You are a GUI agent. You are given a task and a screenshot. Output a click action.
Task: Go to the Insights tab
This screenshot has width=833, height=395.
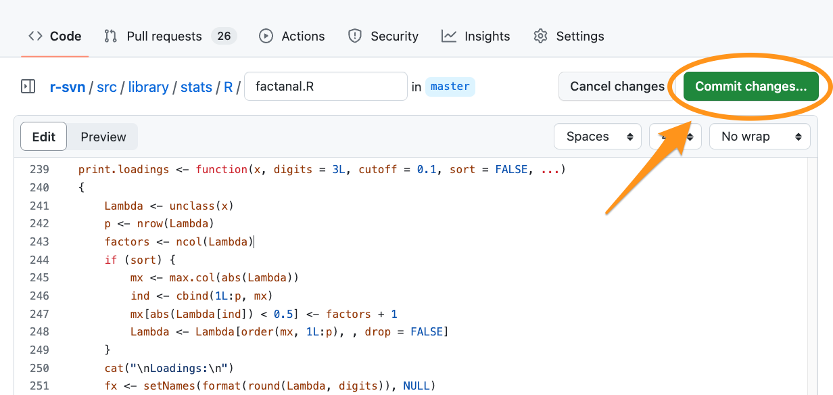click(487, 37)
